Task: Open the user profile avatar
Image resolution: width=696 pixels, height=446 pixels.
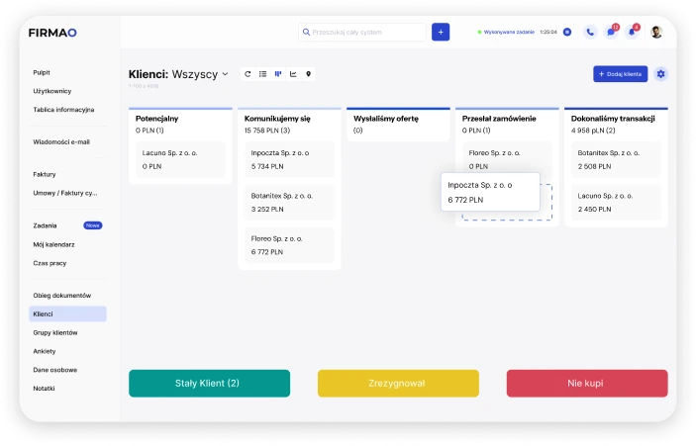Action: point(656,32)
